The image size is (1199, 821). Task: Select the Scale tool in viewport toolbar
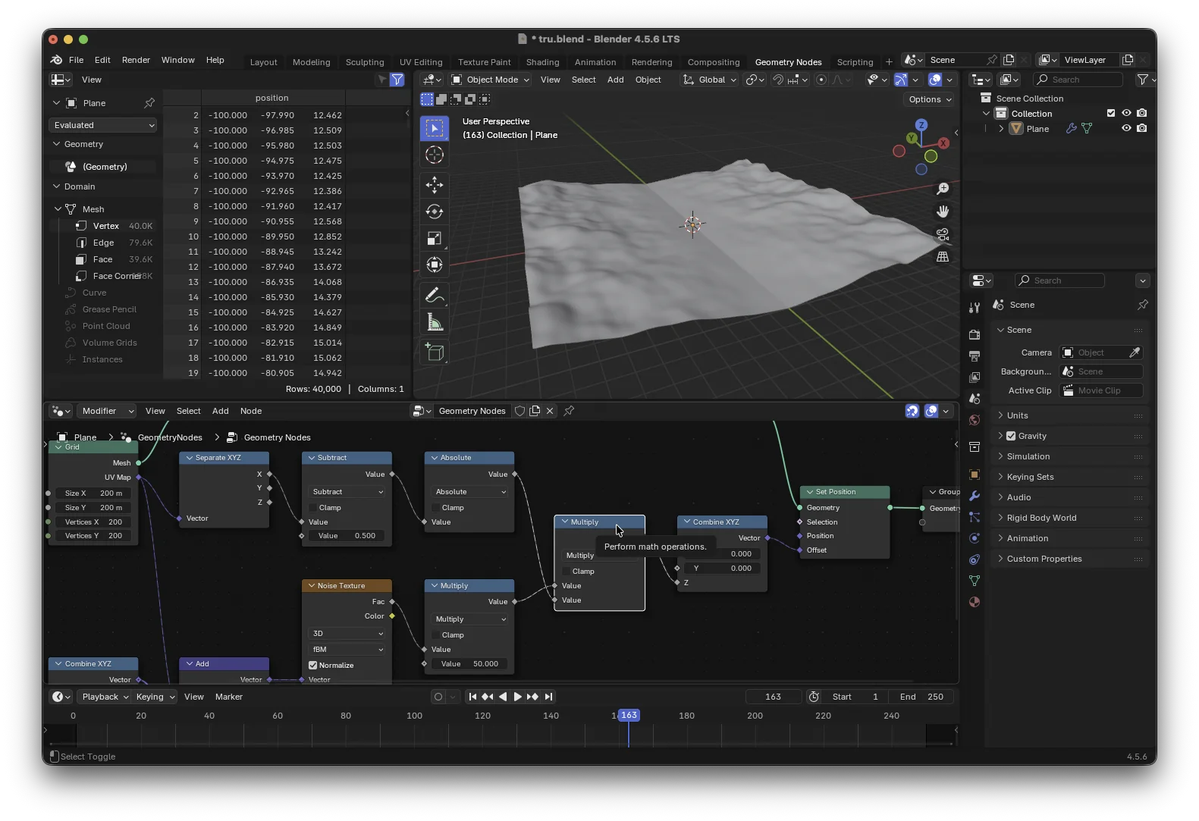[x=435, y=238]
